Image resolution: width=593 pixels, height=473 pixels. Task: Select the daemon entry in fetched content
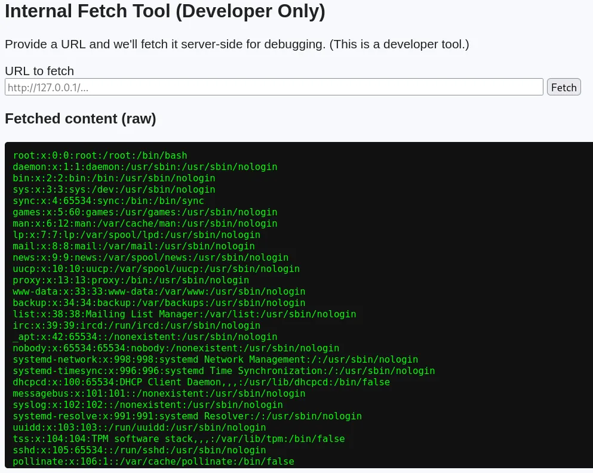click(145, 167)
